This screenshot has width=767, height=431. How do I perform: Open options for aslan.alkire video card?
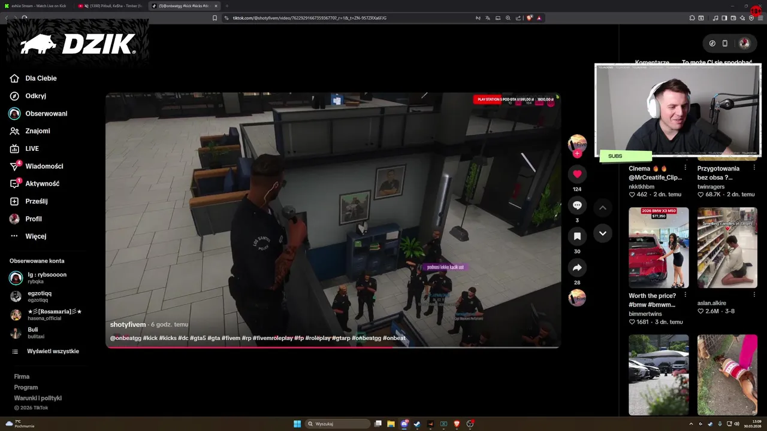(754, 295)
